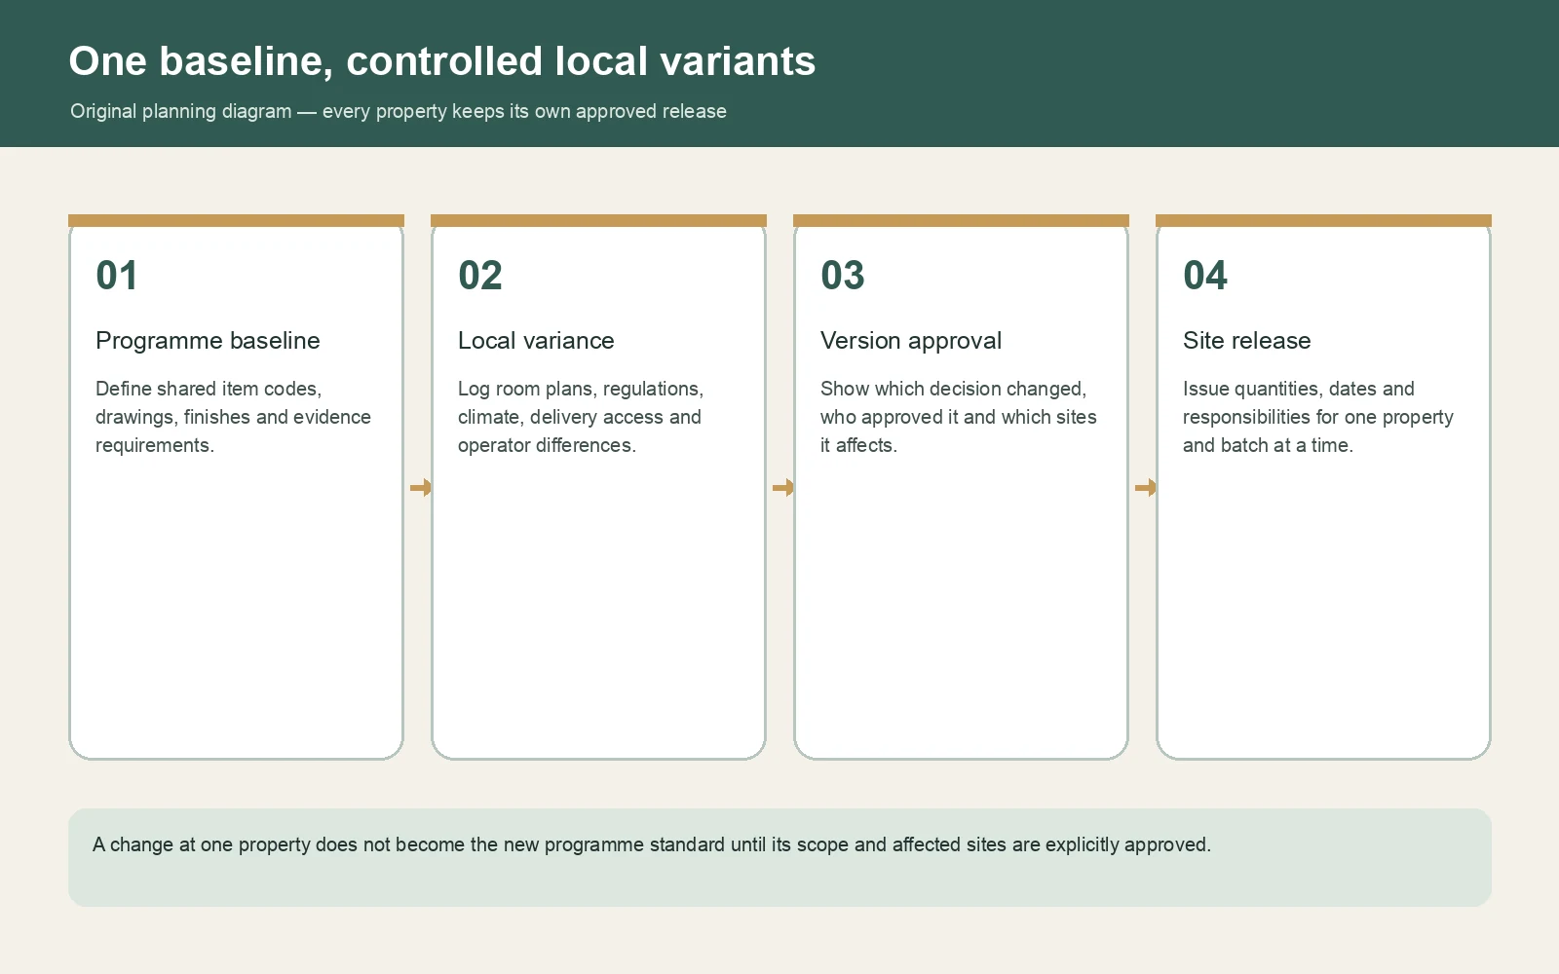Click step number 04

tap(1205, 276)
